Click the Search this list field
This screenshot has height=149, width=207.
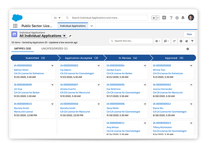tap(131, 41)
